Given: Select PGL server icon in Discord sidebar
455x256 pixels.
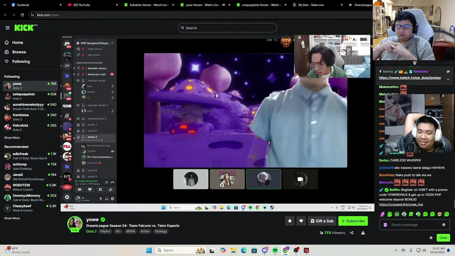Looking at the screenshot, I should [67, 146].
